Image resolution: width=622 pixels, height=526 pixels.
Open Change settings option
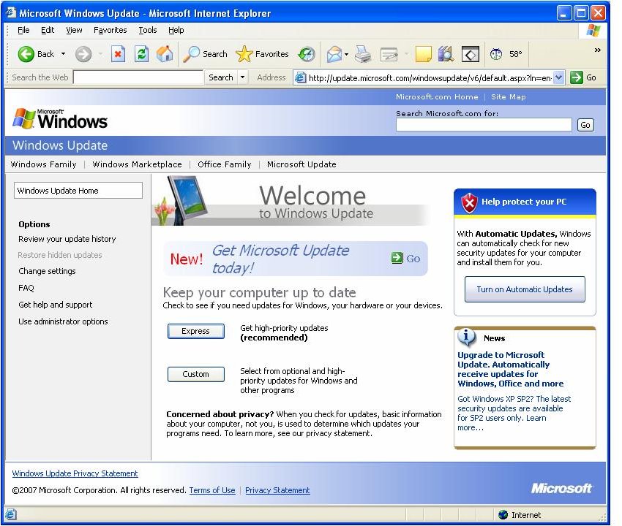click(x=47, y=271)
